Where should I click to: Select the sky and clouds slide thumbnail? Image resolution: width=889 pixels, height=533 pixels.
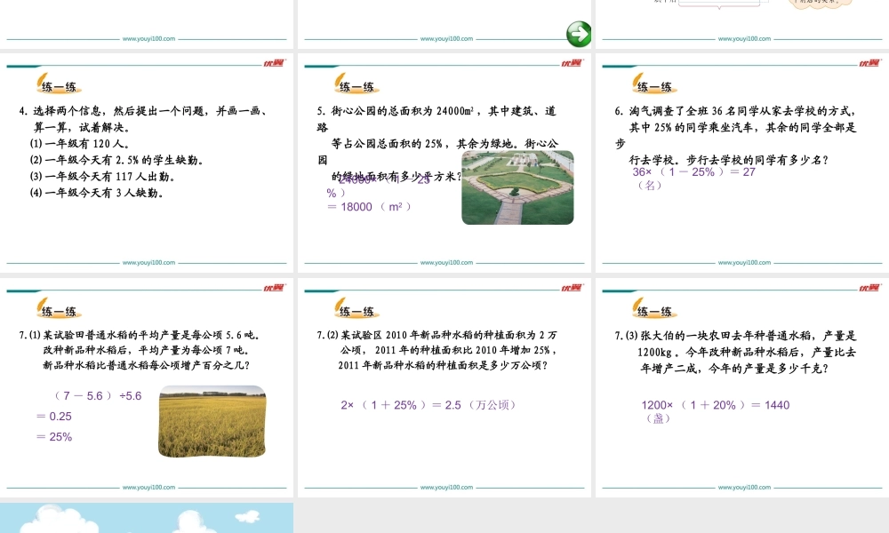pyautogui.click(x=146, y=518)
